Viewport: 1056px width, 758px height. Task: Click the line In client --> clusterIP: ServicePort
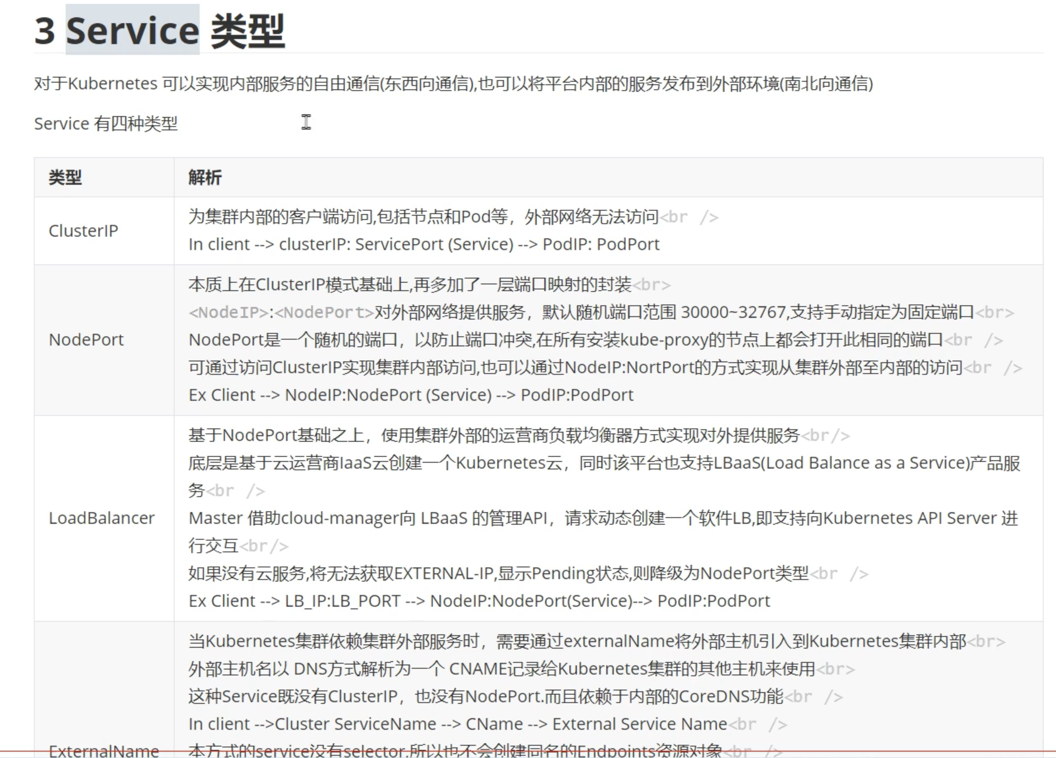pos(424,244)
